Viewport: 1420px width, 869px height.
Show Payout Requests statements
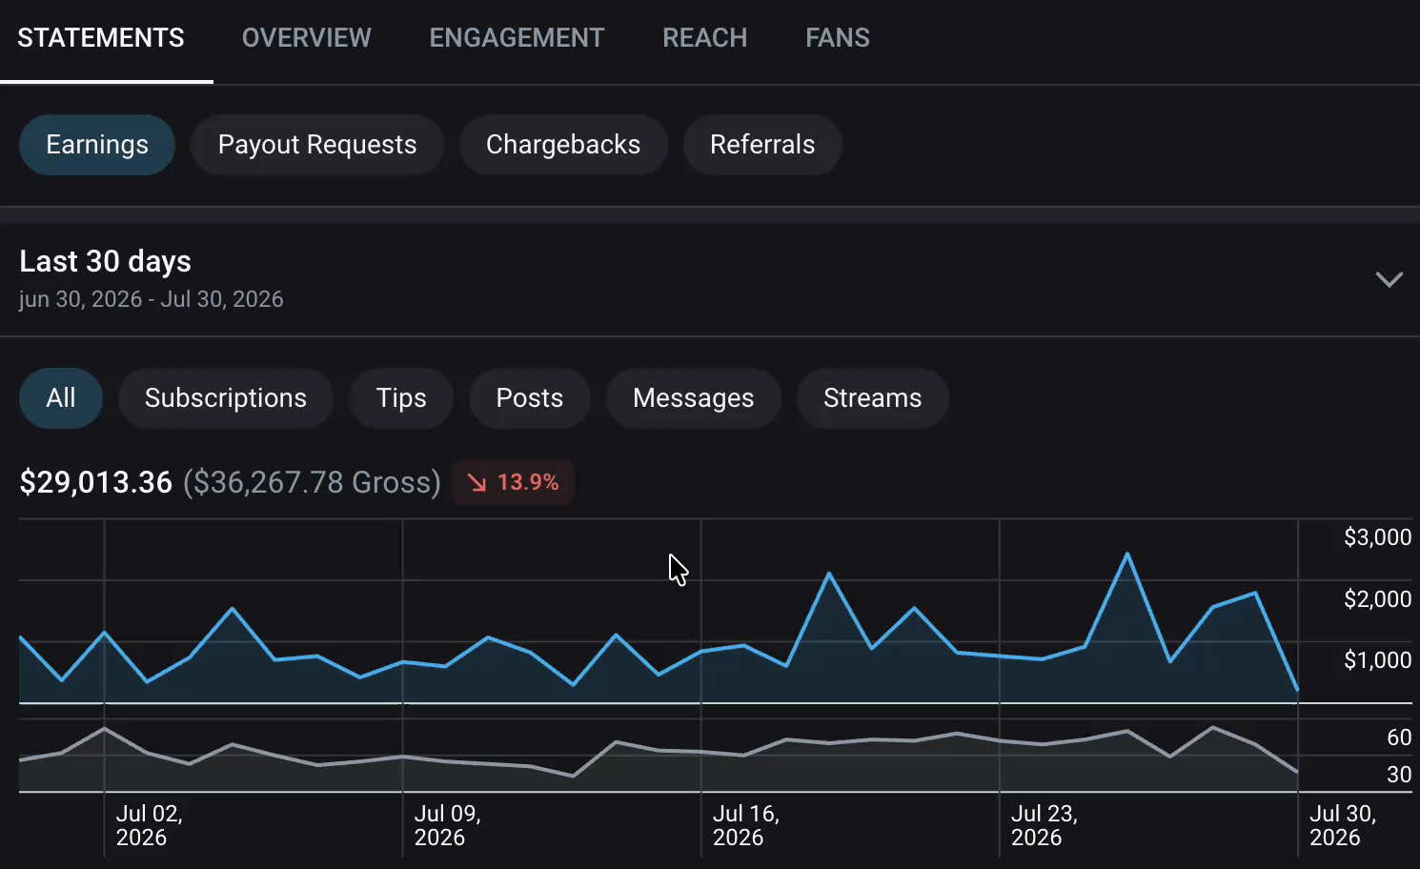pos(317,145)
